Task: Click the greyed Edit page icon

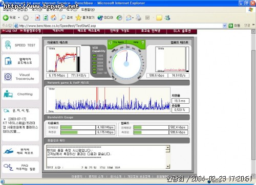Action: 147,17
